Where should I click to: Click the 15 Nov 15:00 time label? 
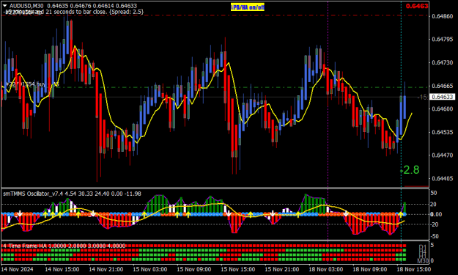click(x=237, y=269)
